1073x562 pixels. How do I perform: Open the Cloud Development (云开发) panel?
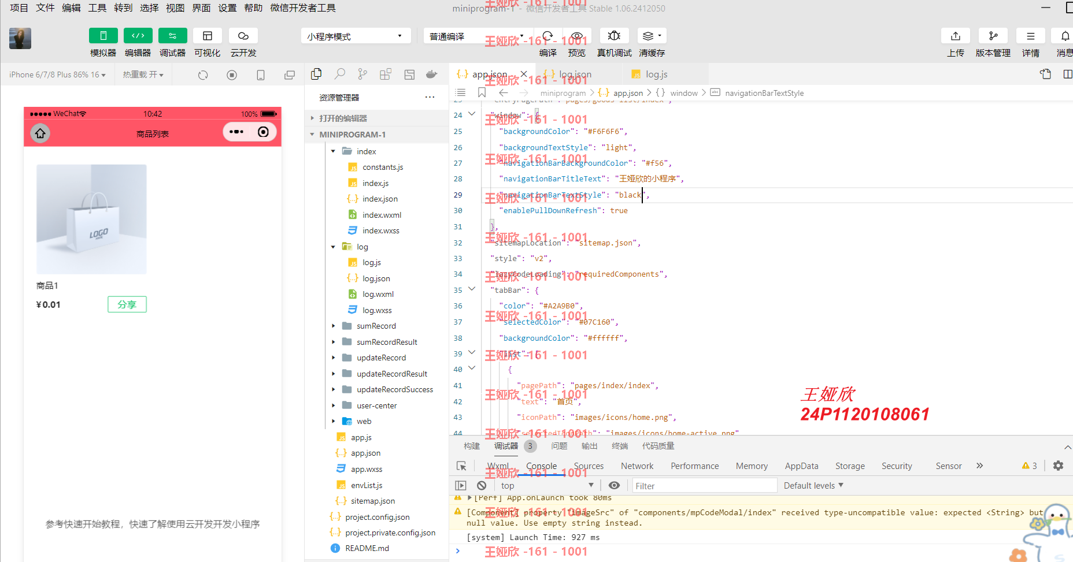(243, 36)
